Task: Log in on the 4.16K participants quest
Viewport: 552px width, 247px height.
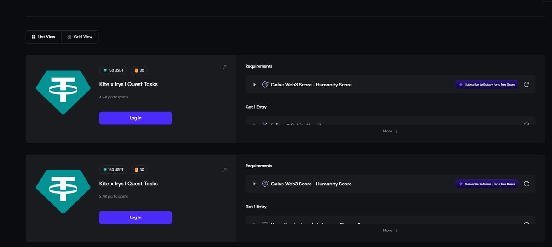Action: coord(135,118)
